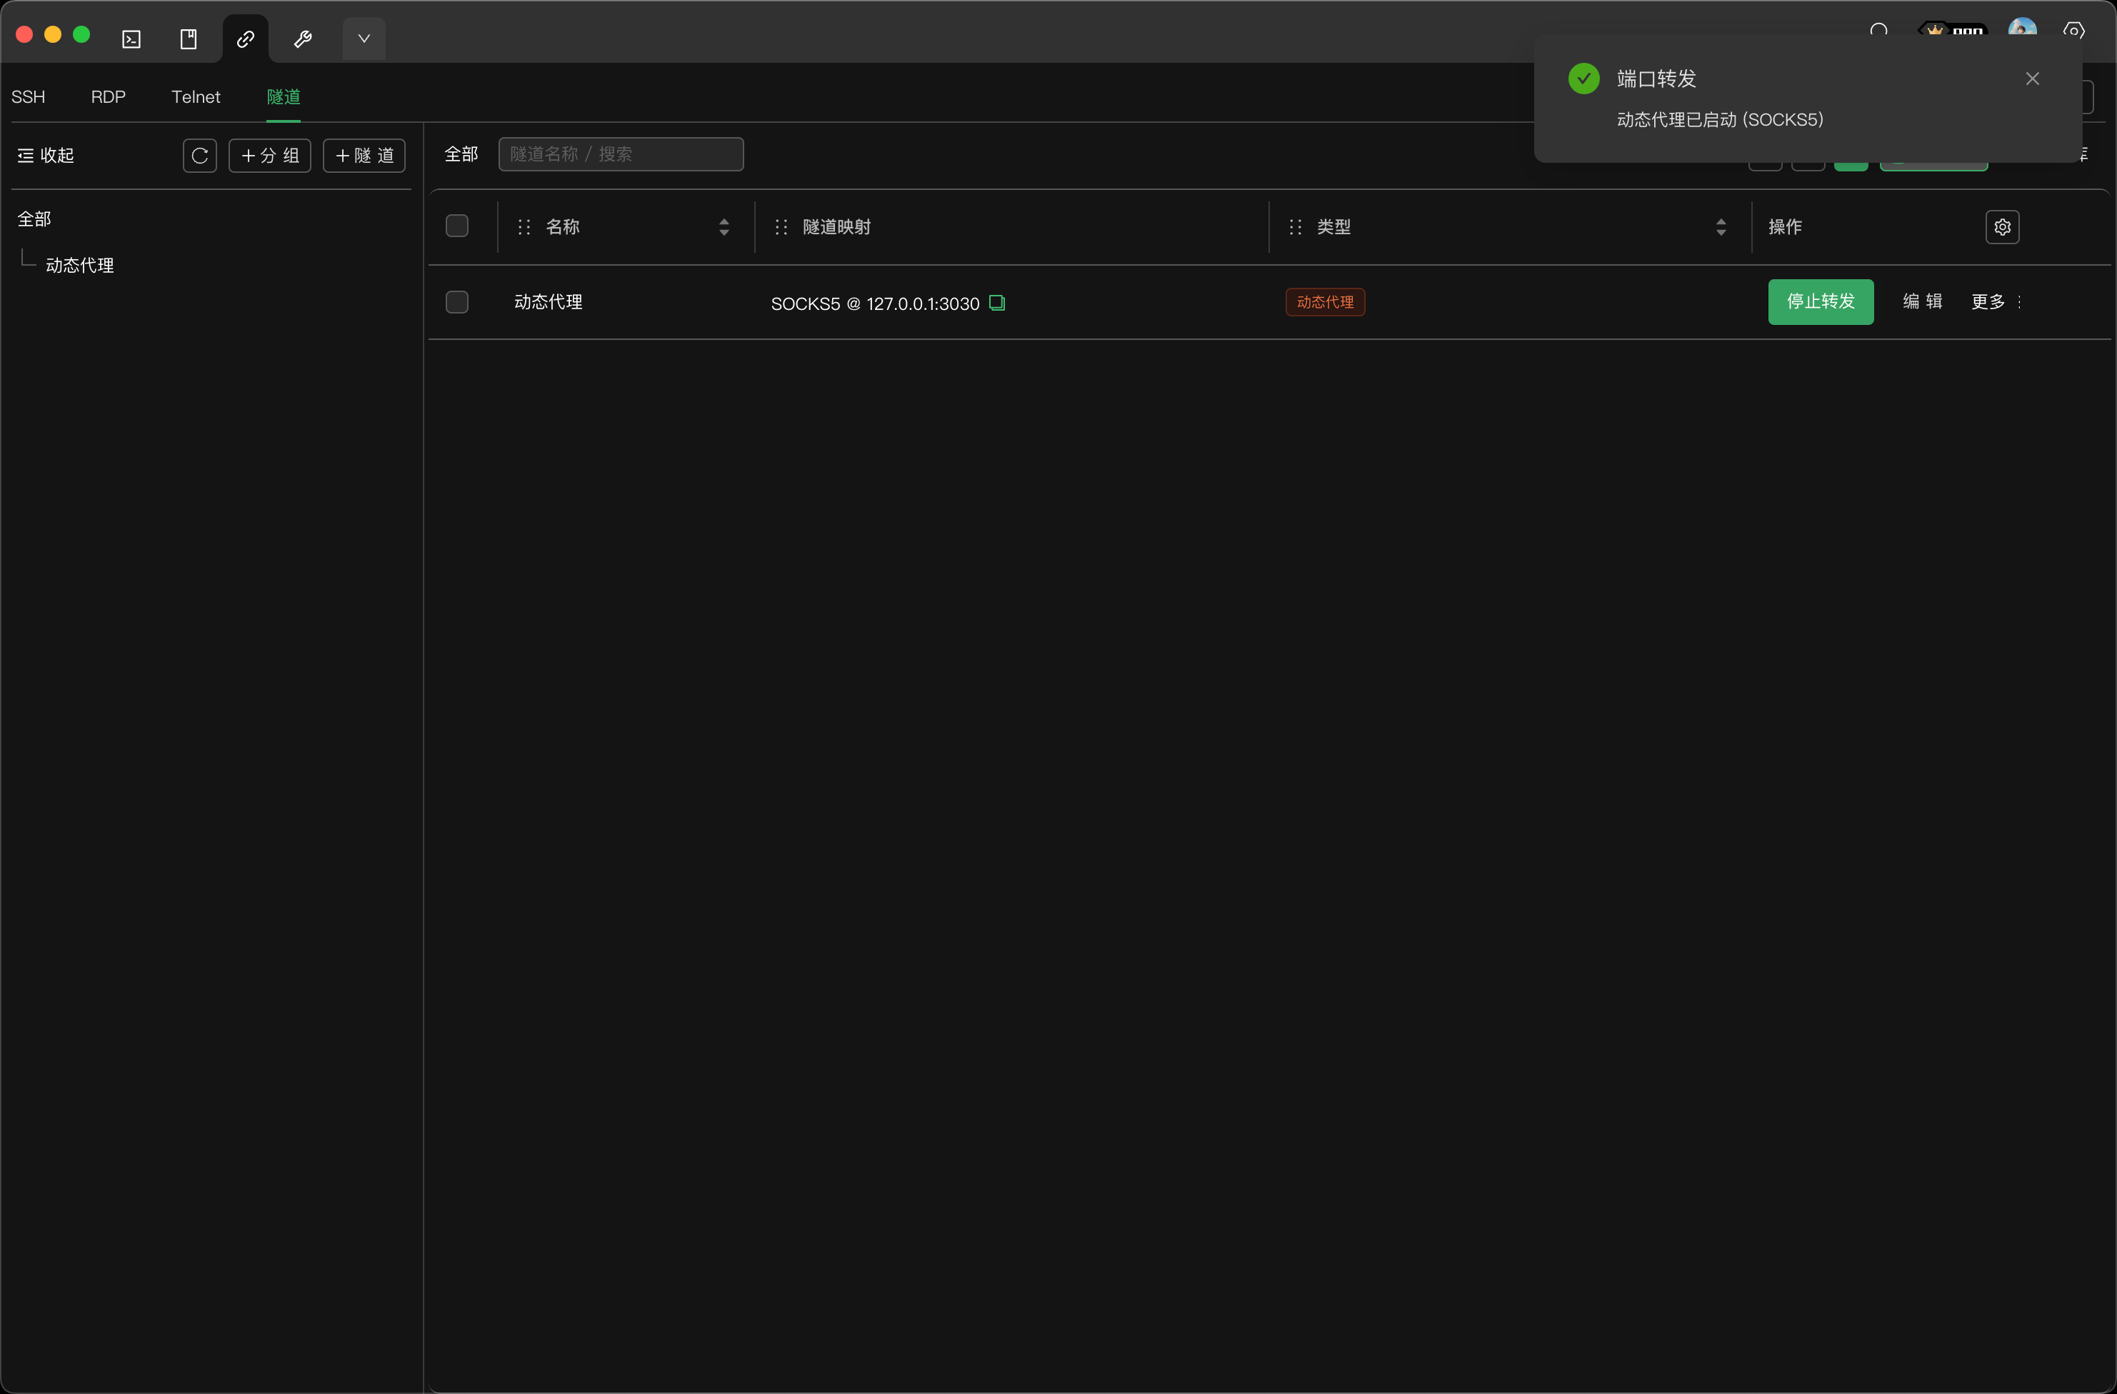Collapse the sidebar with 收起 toggle
Viewport: 2117px width, 1394px height.
[x=46, y=156]
